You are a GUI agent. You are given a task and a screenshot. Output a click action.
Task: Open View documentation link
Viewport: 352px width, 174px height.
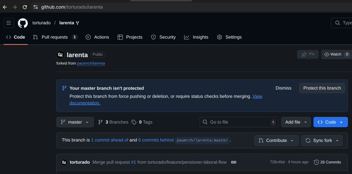pyautogui.click(x=257, y=96)
